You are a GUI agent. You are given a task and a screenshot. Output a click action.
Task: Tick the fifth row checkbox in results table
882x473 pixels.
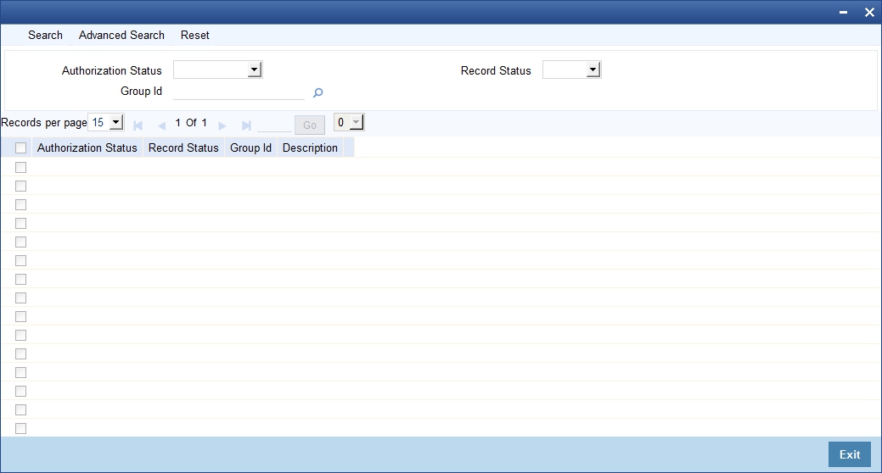click(21, 242)
